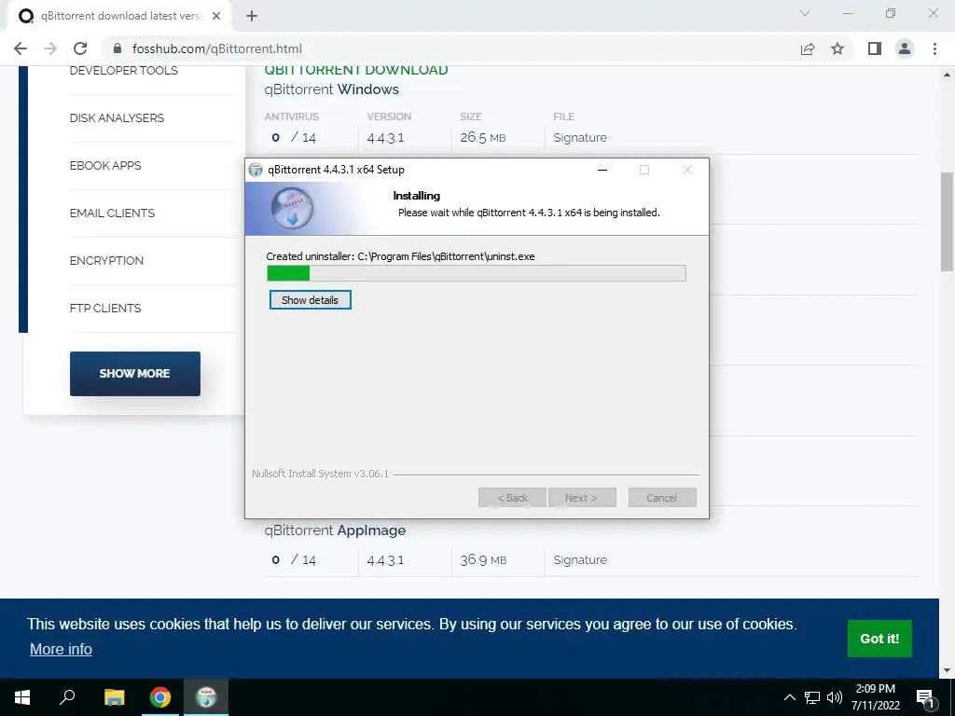The image size is (955, 716).
Task: Open File Explorer from the taskbar
Action: (x=114, y=697)
